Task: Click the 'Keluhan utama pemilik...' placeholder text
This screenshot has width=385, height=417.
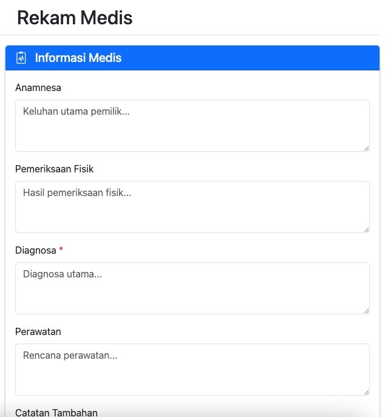Action: (77, 112)
